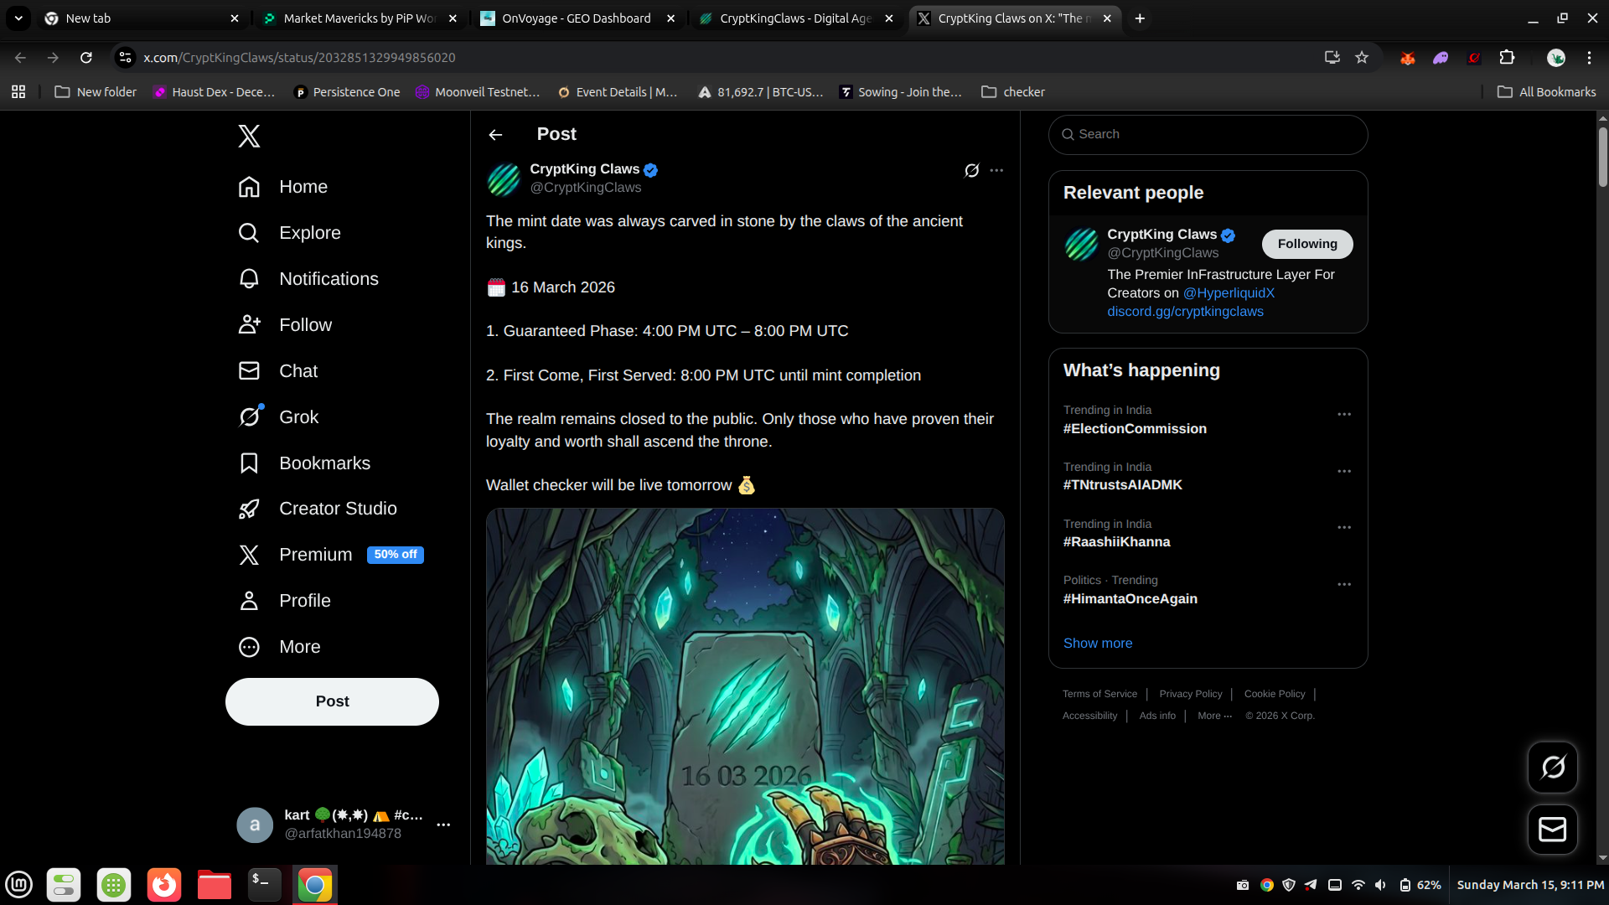Screen dimensions: 1609x905
Task: Click the white Post button
Action: click(x=332, y=701)
